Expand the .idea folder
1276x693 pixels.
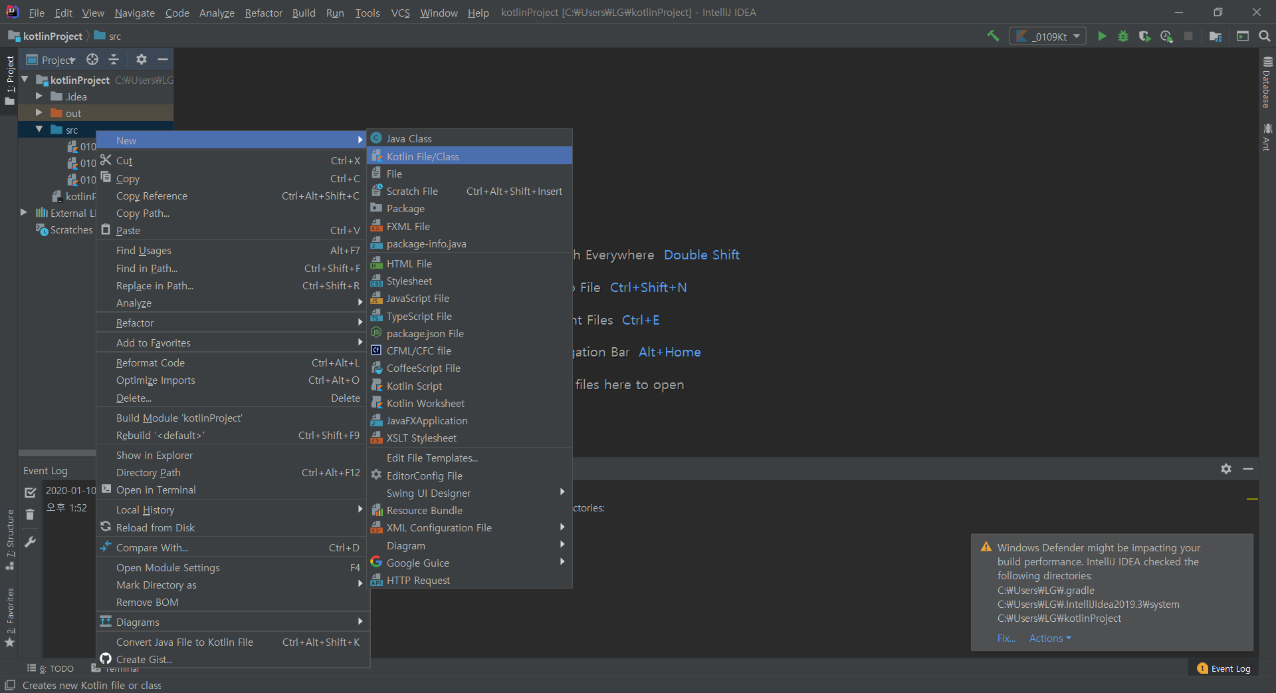coord(39,96)
